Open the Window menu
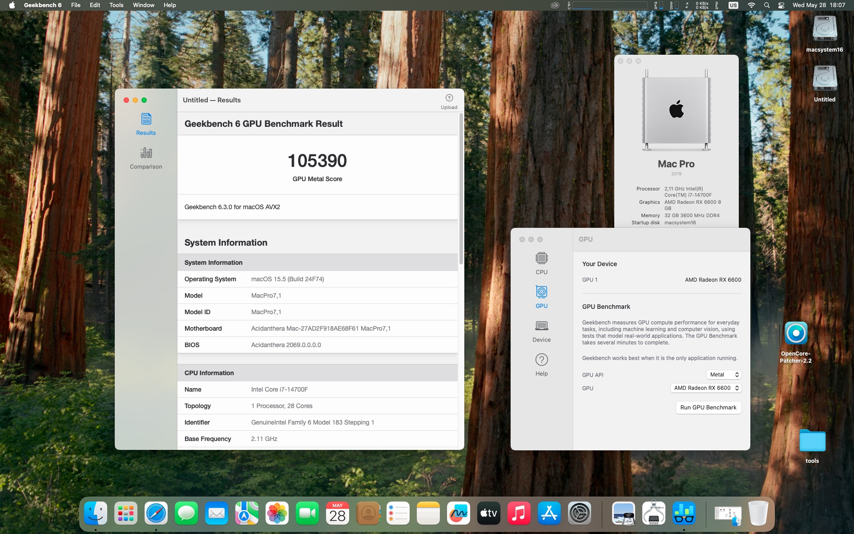The height and width of the screenshot is (534, 854). 143,5
